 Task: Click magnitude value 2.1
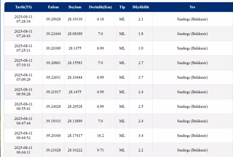point(141,19)
